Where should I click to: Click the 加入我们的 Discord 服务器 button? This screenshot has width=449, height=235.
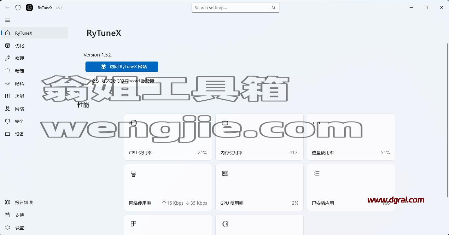coord(122,81)
